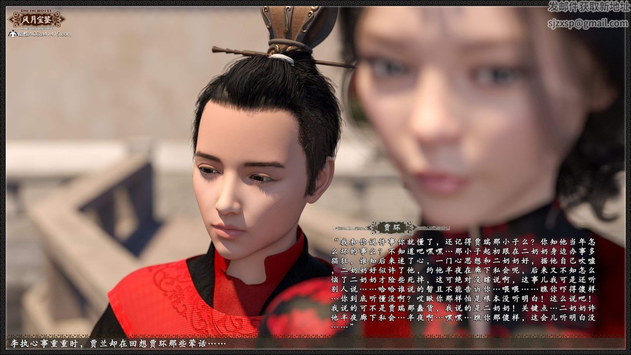Click the 贾环 speaker name plate
The width and height of the screenshot is (631, 355).
392,227
